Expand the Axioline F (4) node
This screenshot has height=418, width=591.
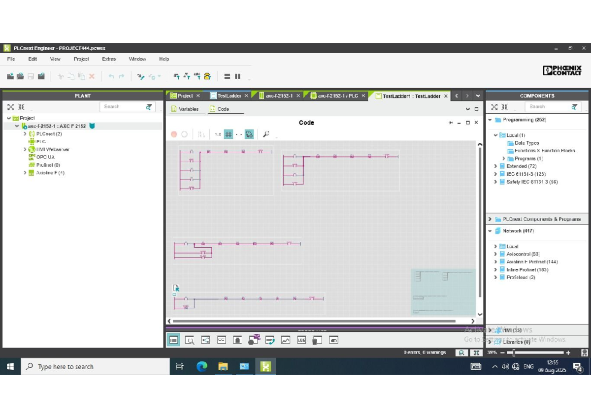25,173
